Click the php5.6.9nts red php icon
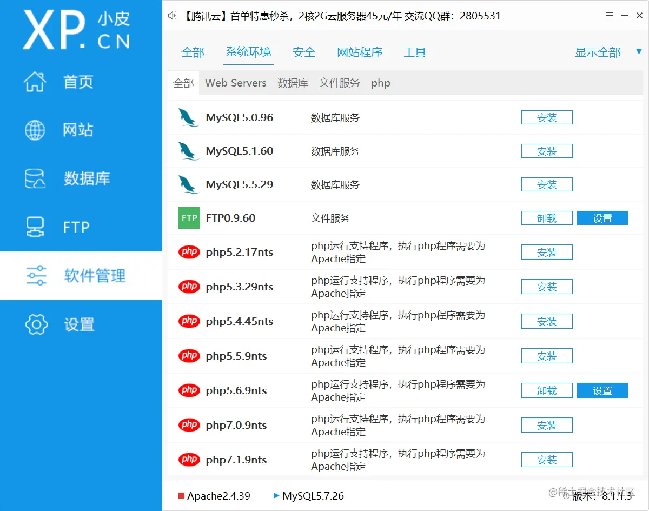 click(x=189, y=390)
